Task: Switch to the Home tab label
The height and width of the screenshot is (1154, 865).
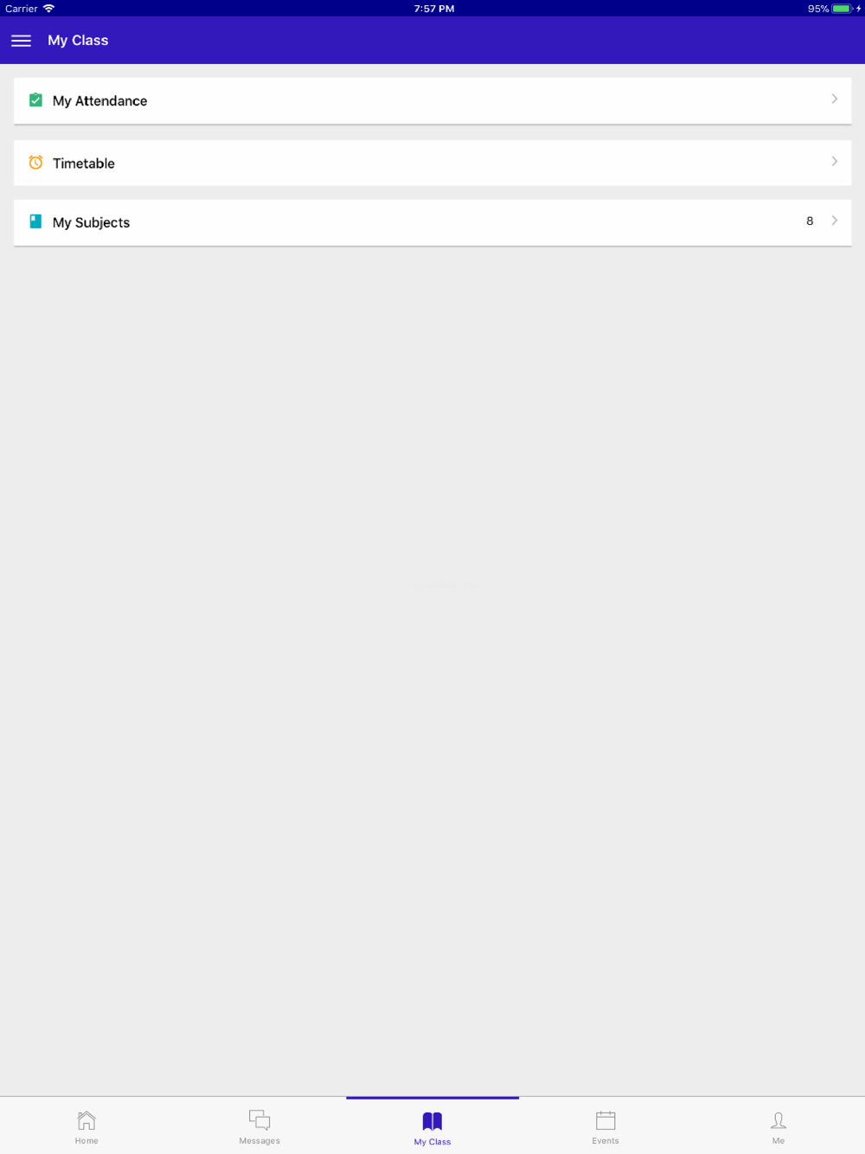Action: click(x=86, y=1141)
